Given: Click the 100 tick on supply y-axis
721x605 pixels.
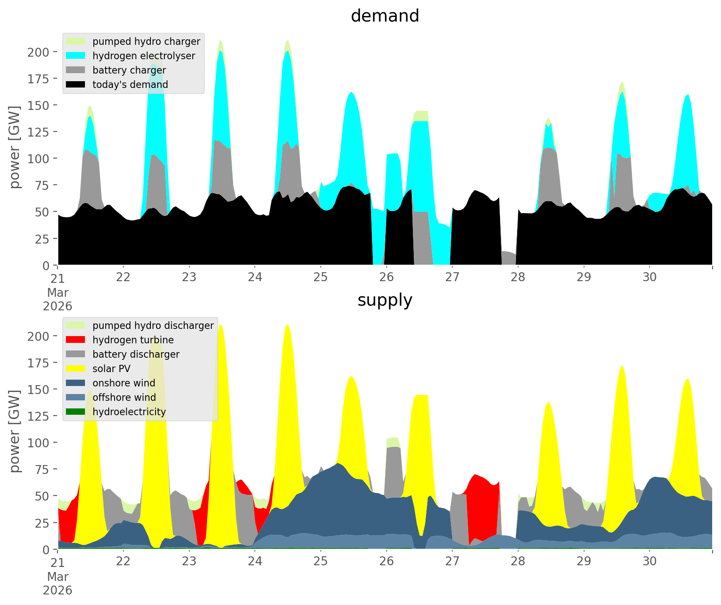Looking at the screenshot, I should click(x=38, y=443).
